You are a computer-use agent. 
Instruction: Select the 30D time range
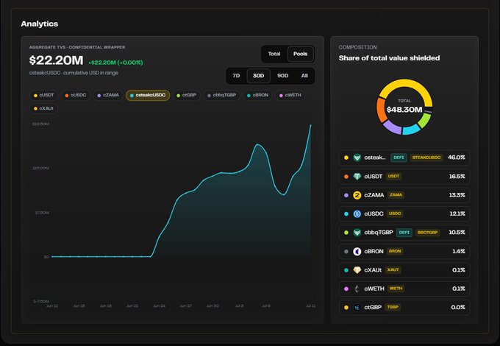pyautogui.click(x=258, y=76)
